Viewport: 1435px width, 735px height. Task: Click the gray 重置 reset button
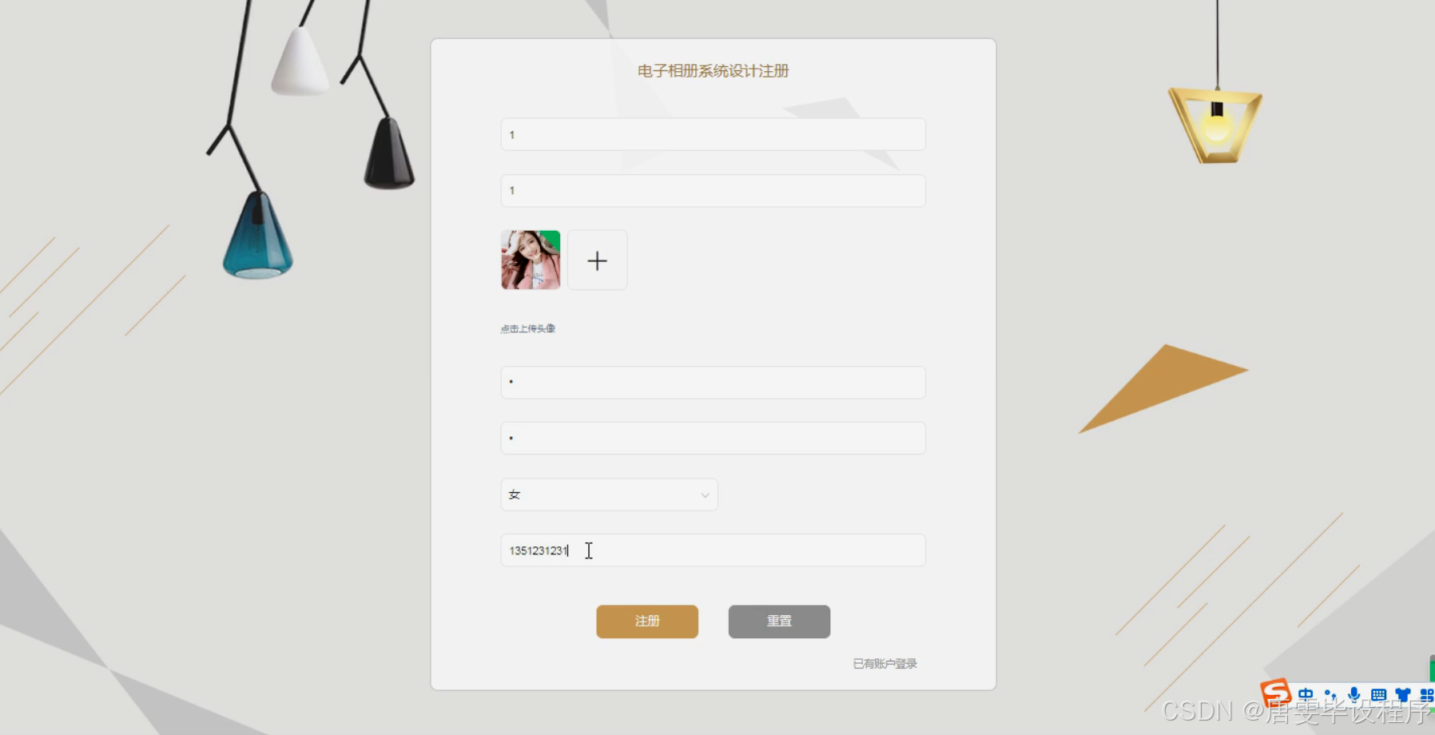(779, 622)
